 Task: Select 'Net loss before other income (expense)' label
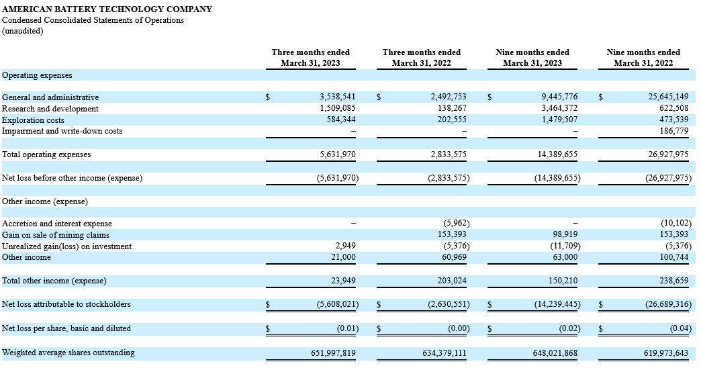[72, 178]
